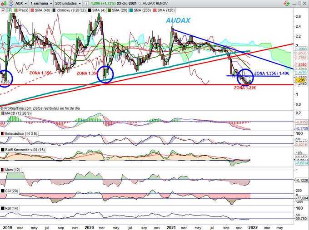Click the 1,205 low price label on chart

5,82
